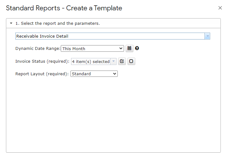Collapse section 1 using the triangle arrow
228x153 pixels.
tap(11, 23)
